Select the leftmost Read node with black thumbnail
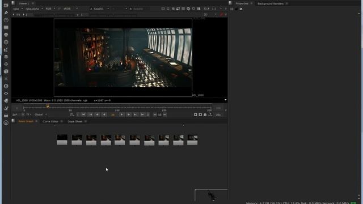This screenshot has width=363, height=204. 62,140
